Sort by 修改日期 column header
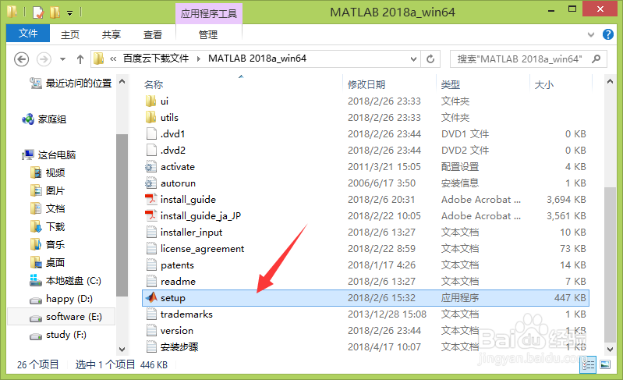Image resolution: width=623 pixels, height=380 pixels. (366, 85)
